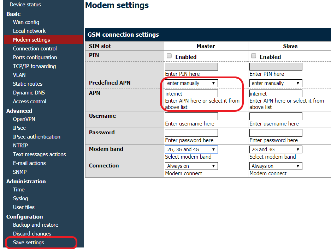Open the OpenVPN settings page
331x251 pixels.
coord(24,119)
